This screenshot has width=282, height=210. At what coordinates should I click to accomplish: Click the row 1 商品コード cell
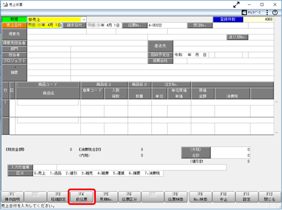pos(48,103)
